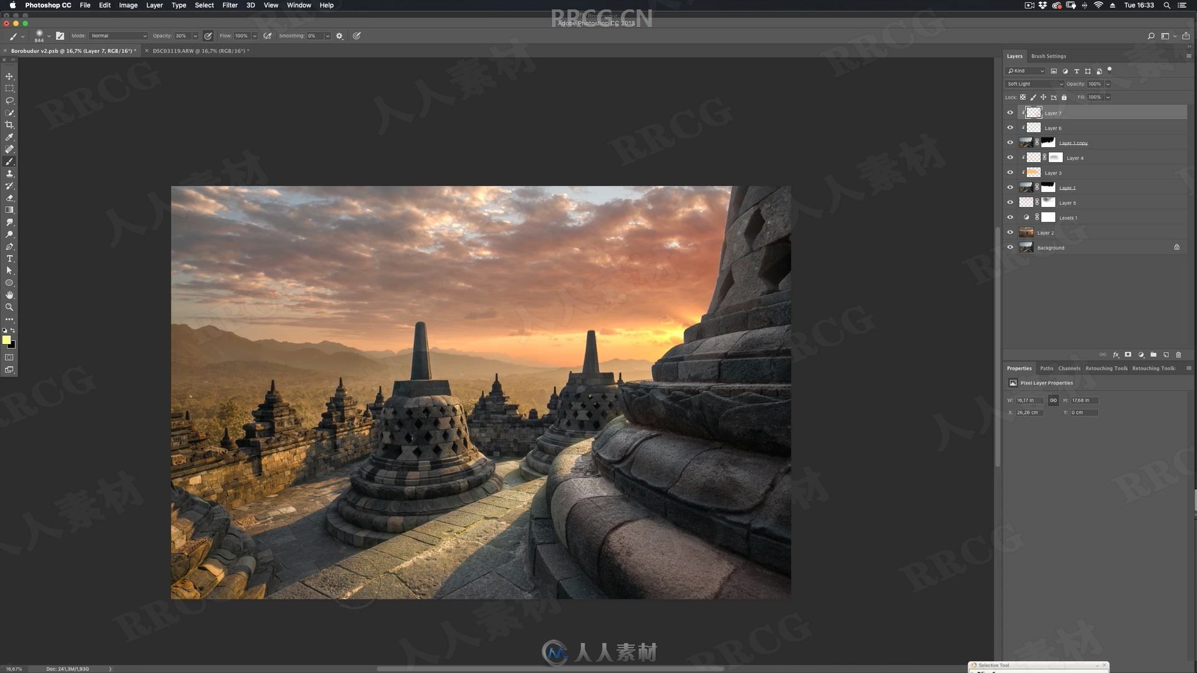Screen dimensions: 1197x673
Task: Switch to Brush Settings tab
Action: [x=1049, y=56]
